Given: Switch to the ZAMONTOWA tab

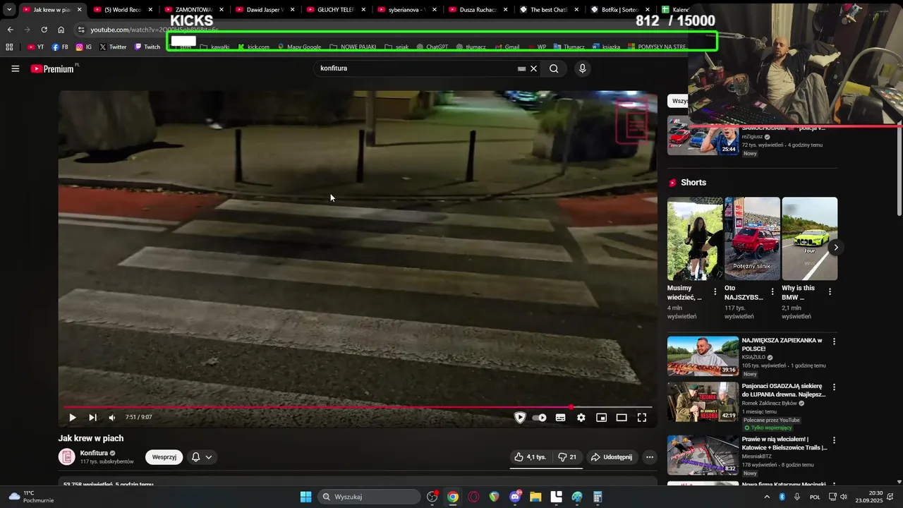Looking at the screenshot, I should pos(193,10).
